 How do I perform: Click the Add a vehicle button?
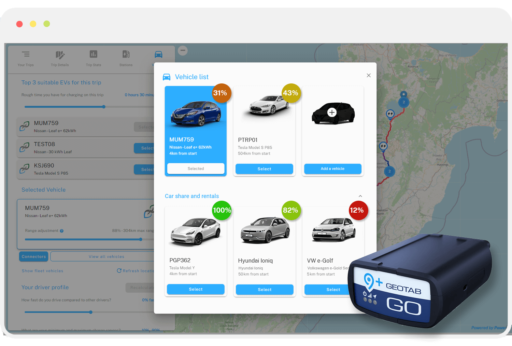pos(332,169)
